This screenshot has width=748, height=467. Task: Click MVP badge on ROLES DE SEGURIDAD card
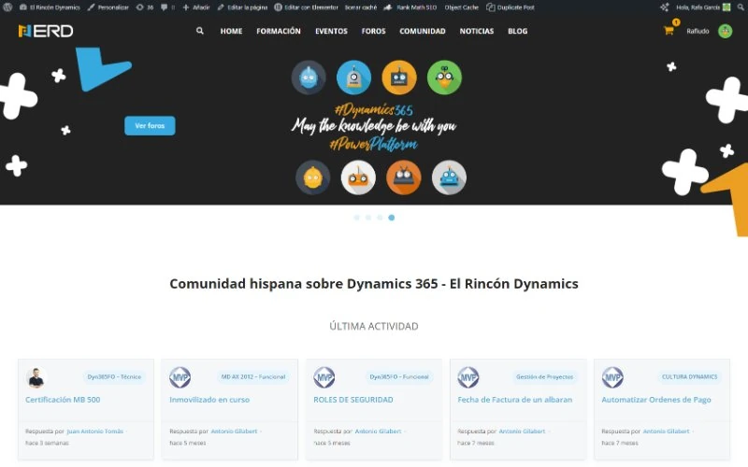pyautogui.click(x=324, y=377)
